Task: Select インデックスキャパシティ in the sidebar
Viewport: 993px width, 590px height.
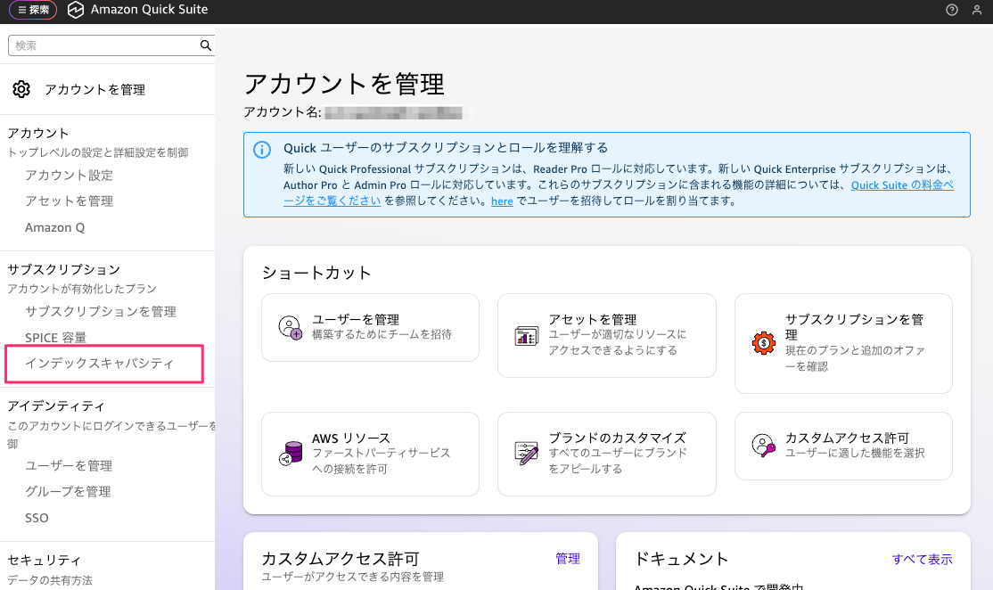Action: pos(99,364)
